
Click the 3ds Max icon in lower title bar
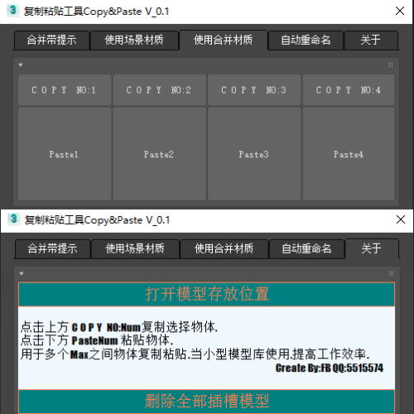coord(14,219)
